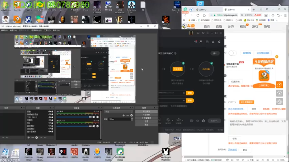Move selected source up
Image resolution: width=289 pixels, height=162 pixels.
click(41, 138)
